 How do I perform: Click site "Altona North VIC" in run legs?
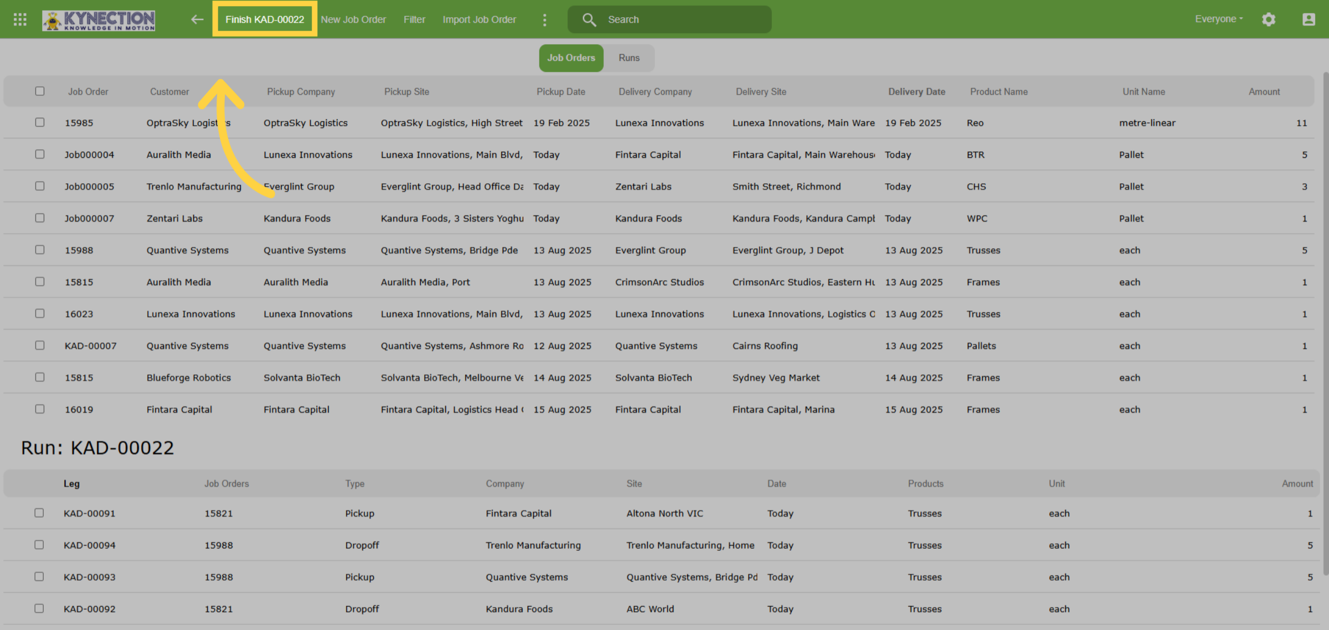[x=664, y=513]
